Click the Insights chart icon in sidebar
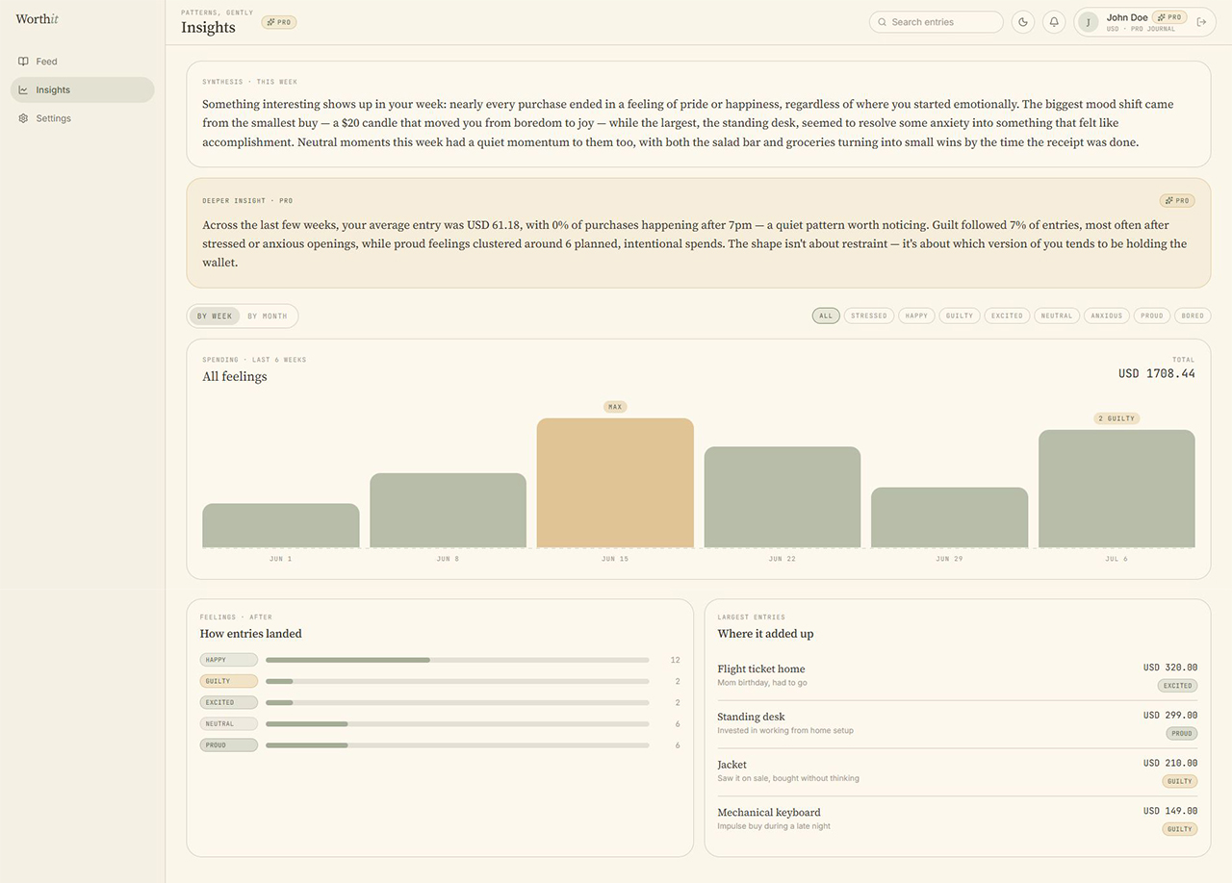Image resolution: width=1232 pixels, height=883 pixels. (23, 89)
